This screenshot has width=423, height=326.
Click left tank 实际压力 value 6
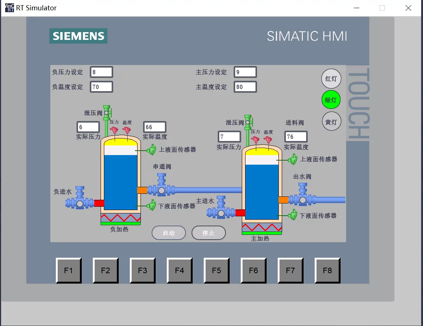pos(88,127)
